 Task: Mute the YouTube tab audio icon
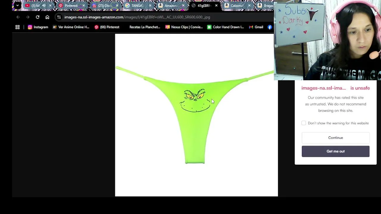[x=44, y=5]
